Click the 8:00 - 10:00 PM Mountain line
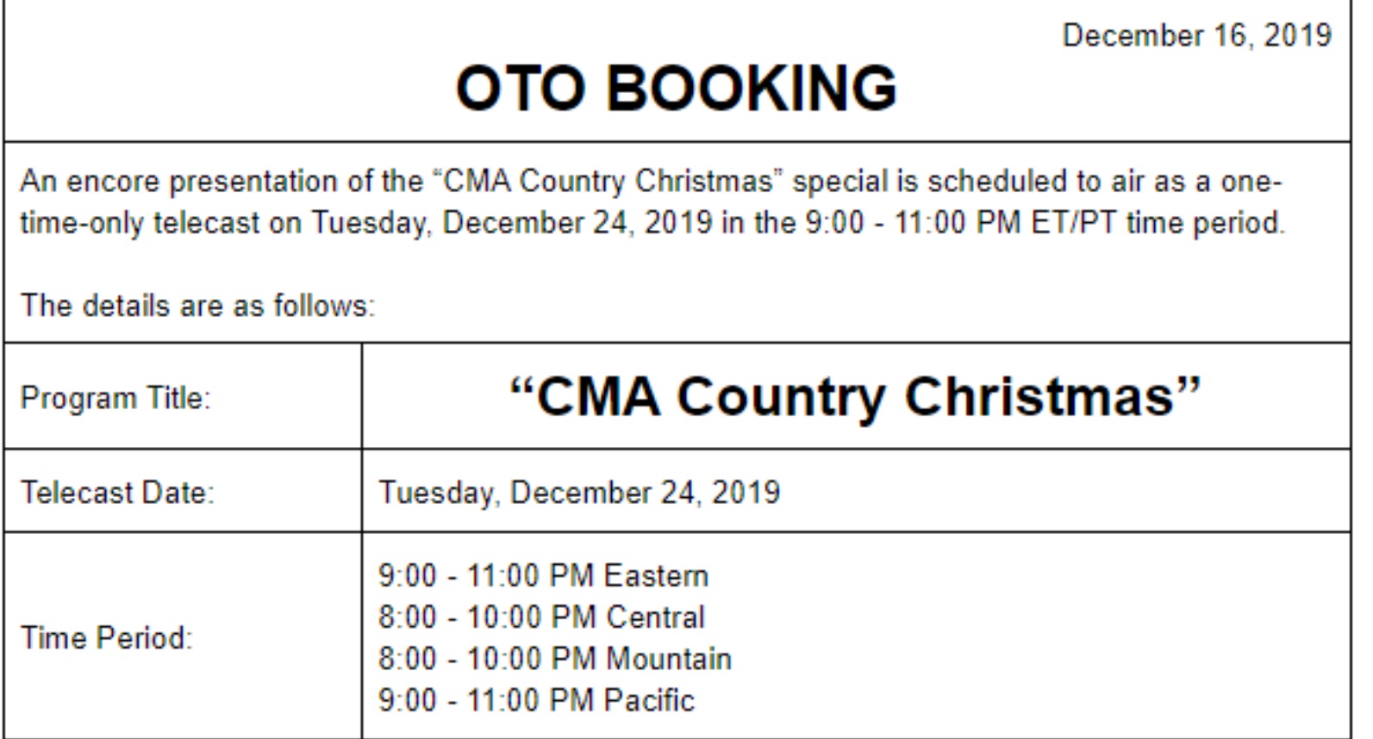 [554, 659]
